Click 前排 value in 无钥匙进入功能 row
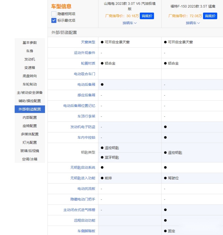Viewport: 223px width, 235px height. (108, 178)
